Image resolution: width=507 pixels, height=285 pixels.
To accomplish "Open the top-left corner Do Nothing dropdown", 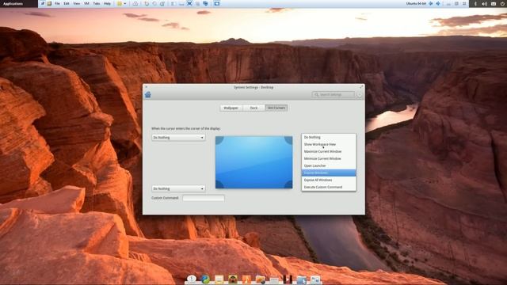I will (178, 137).
